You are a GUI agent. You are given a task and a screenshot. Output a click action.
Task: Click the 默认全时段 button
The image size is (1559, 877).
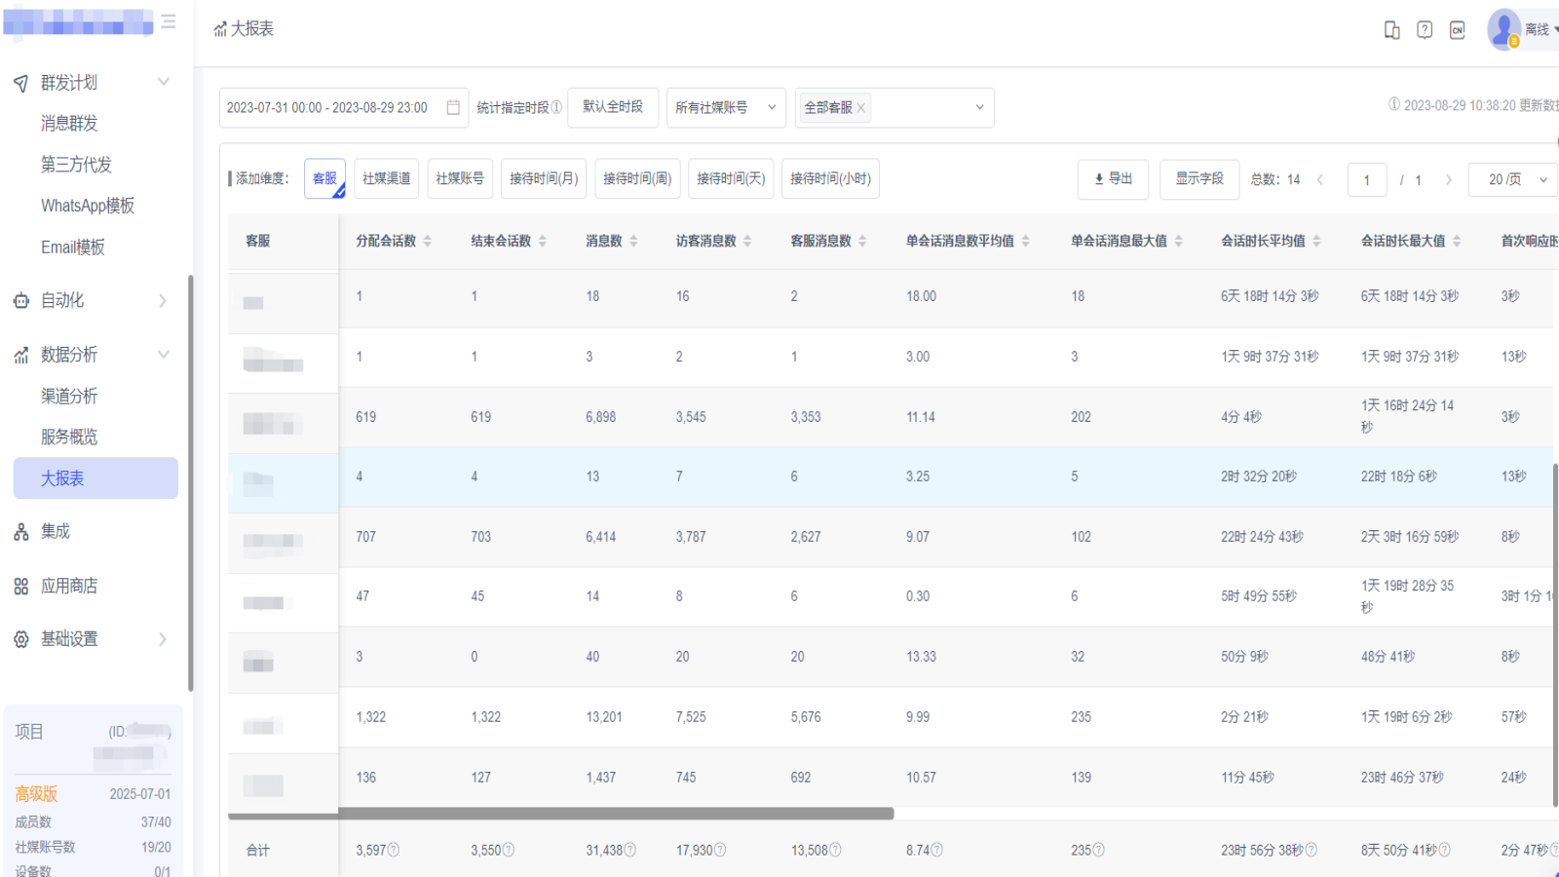click(x=613, y=107)
